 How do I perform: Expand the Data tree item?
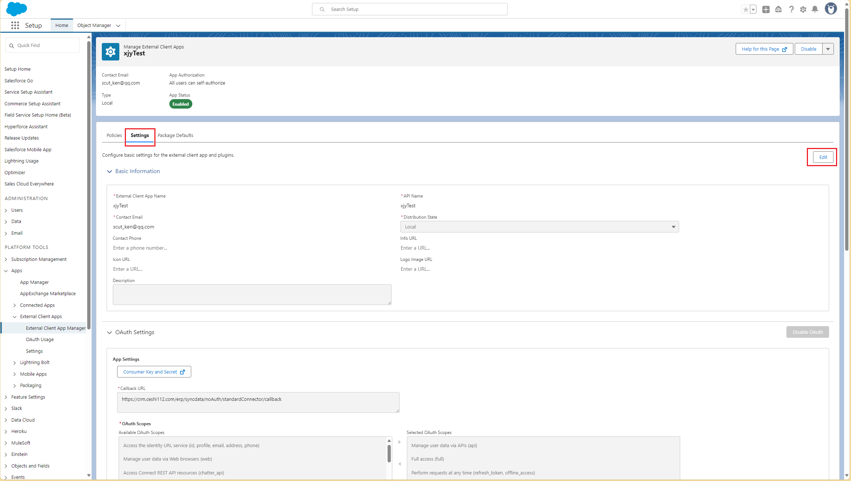coord(6,222)
